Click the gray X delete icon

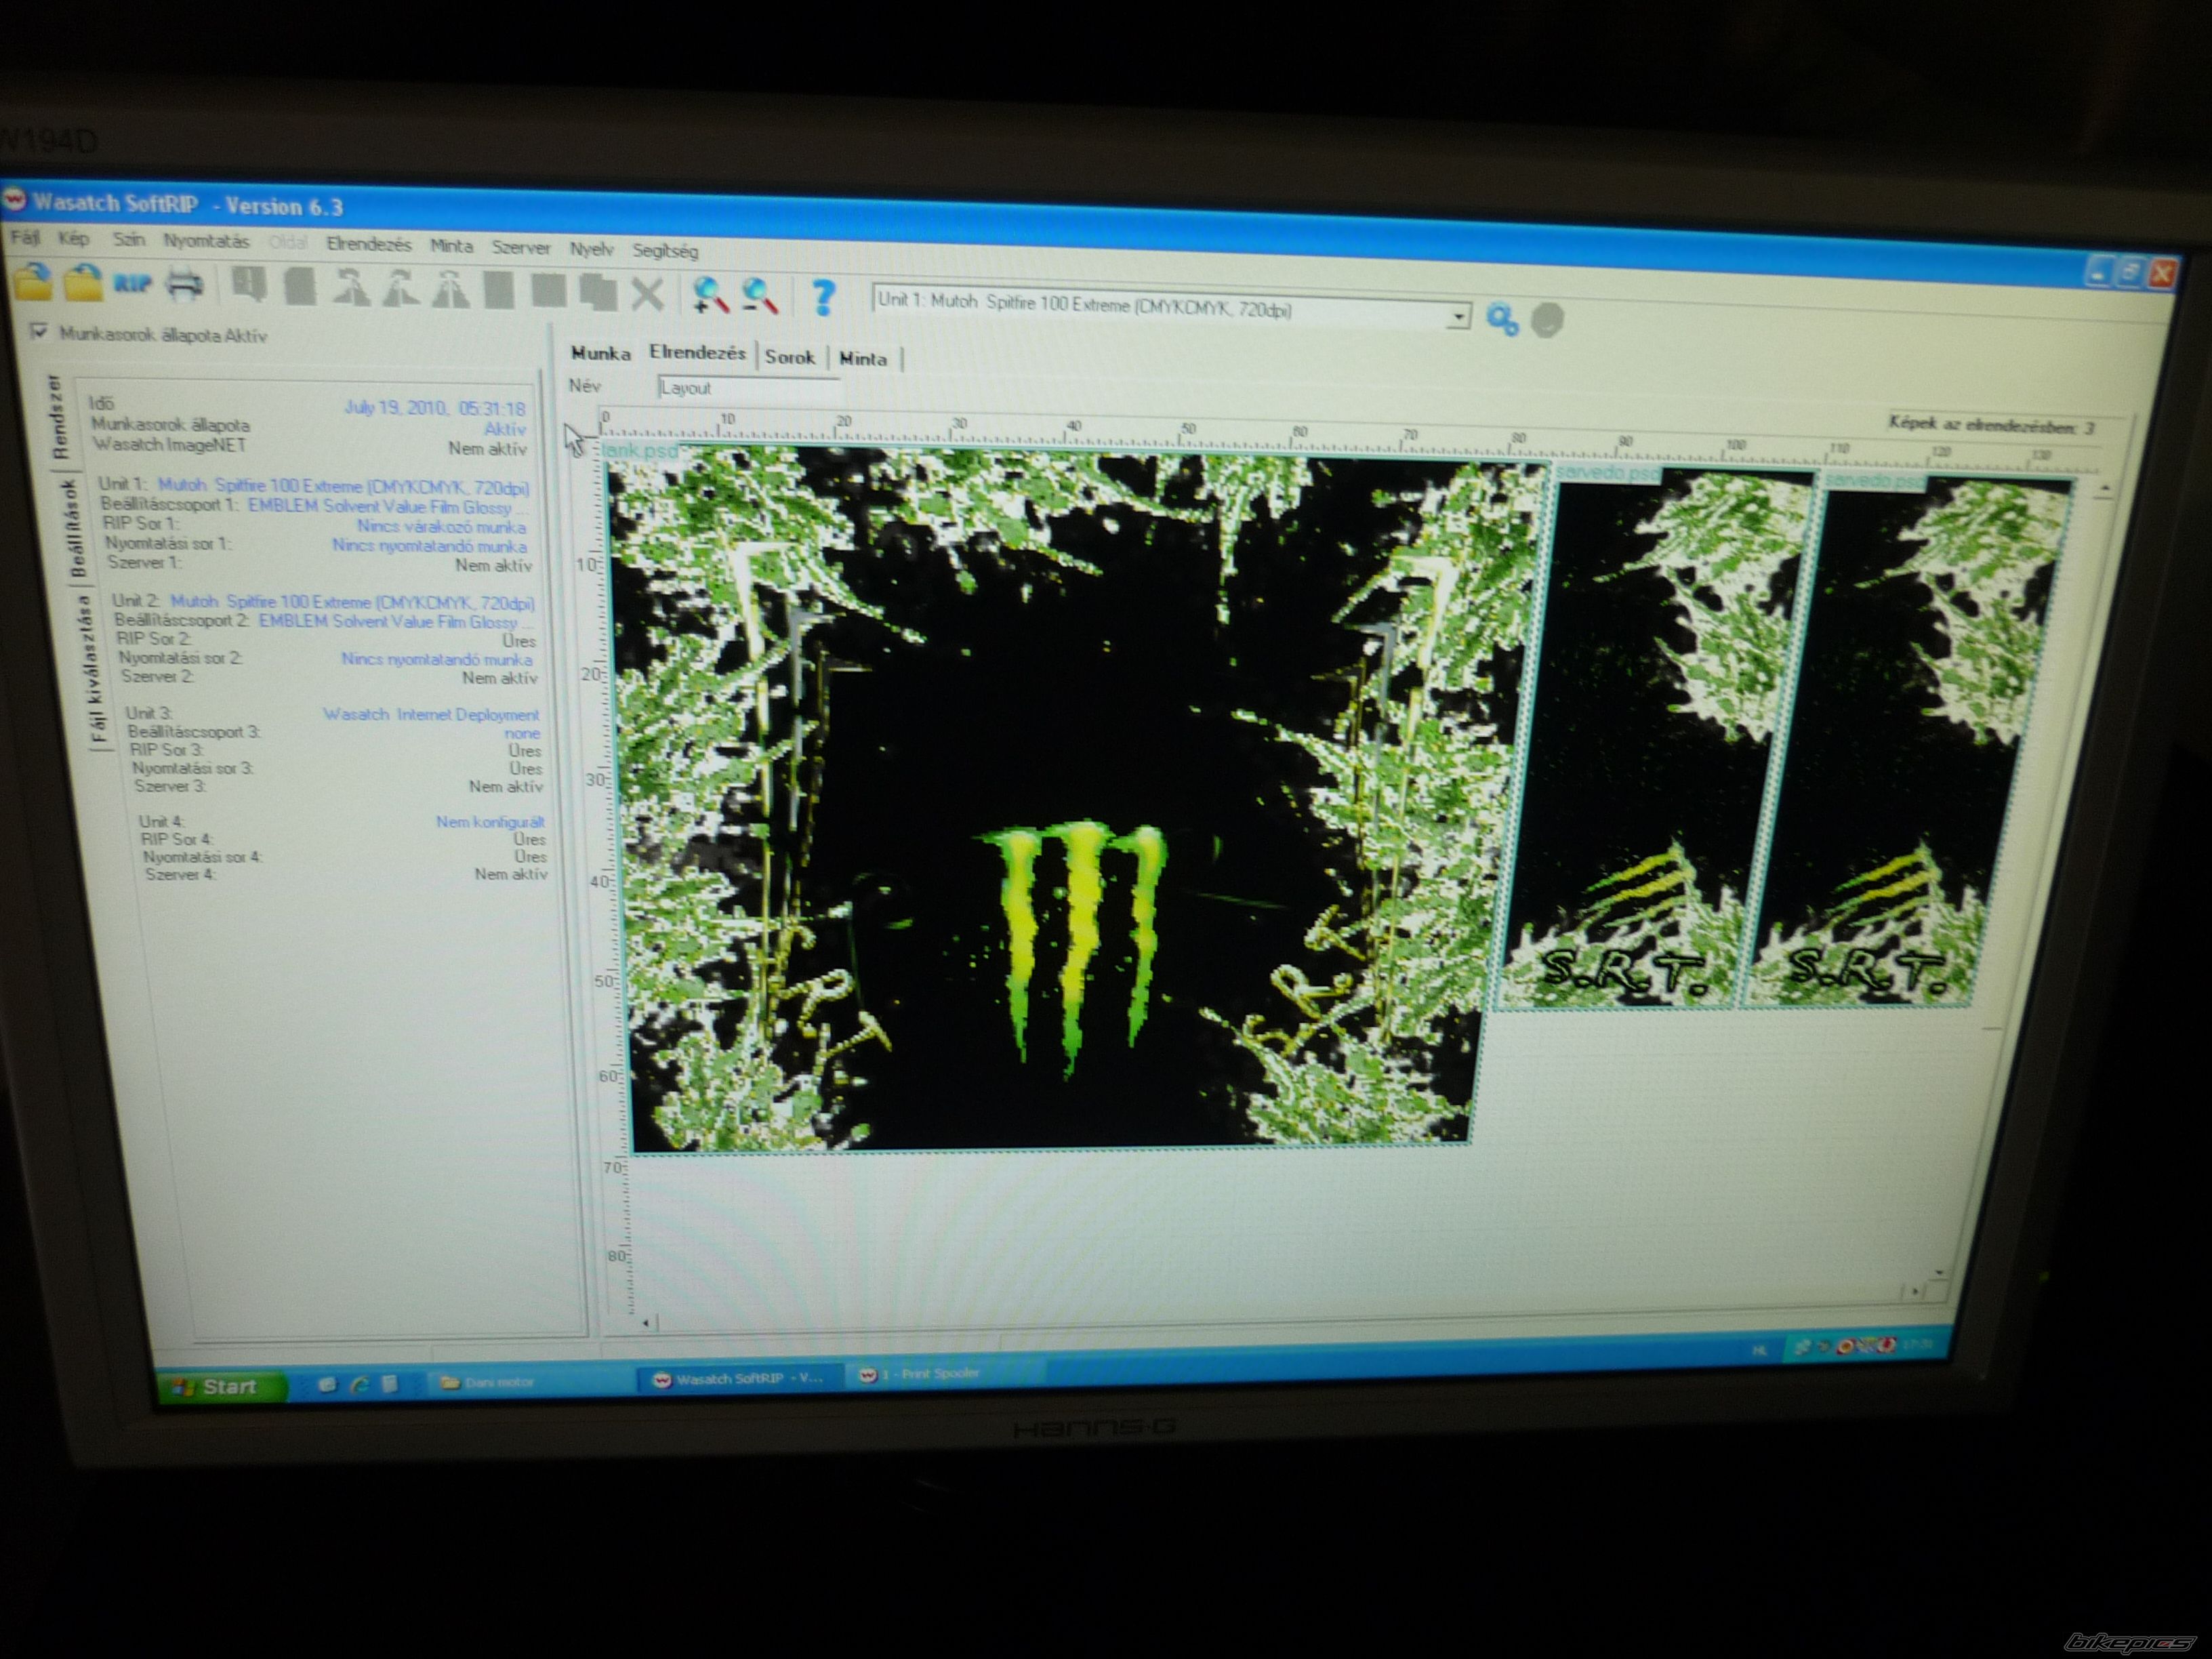648,294
